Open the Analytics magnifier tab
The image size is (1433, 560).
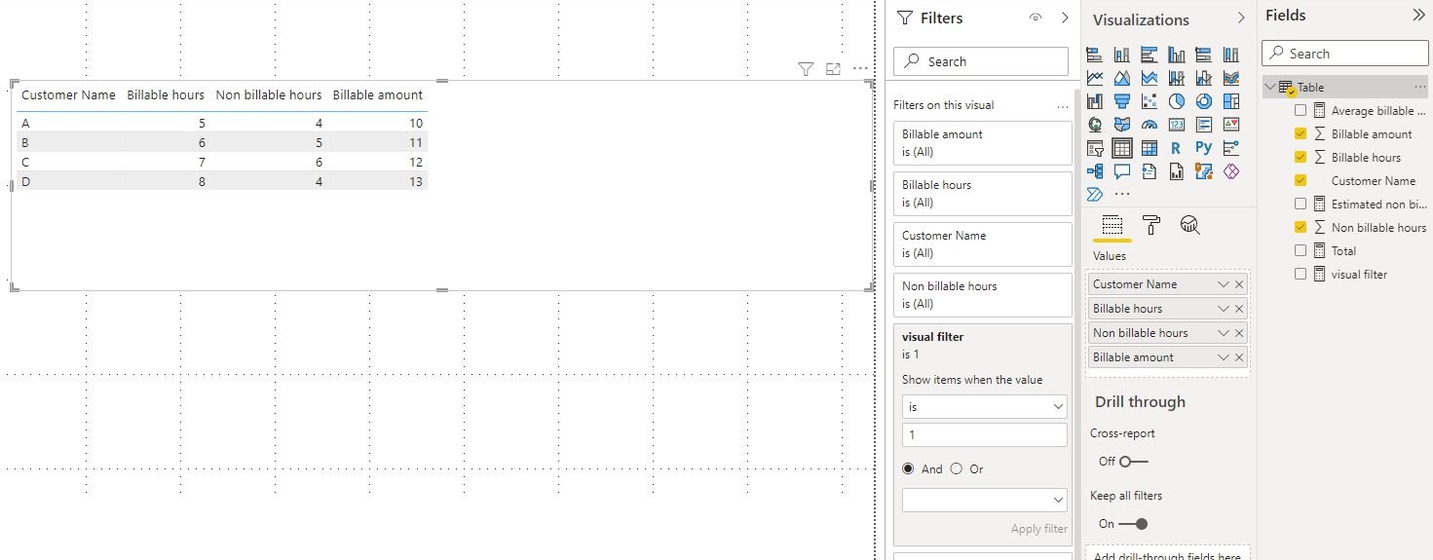point(1189,226)
